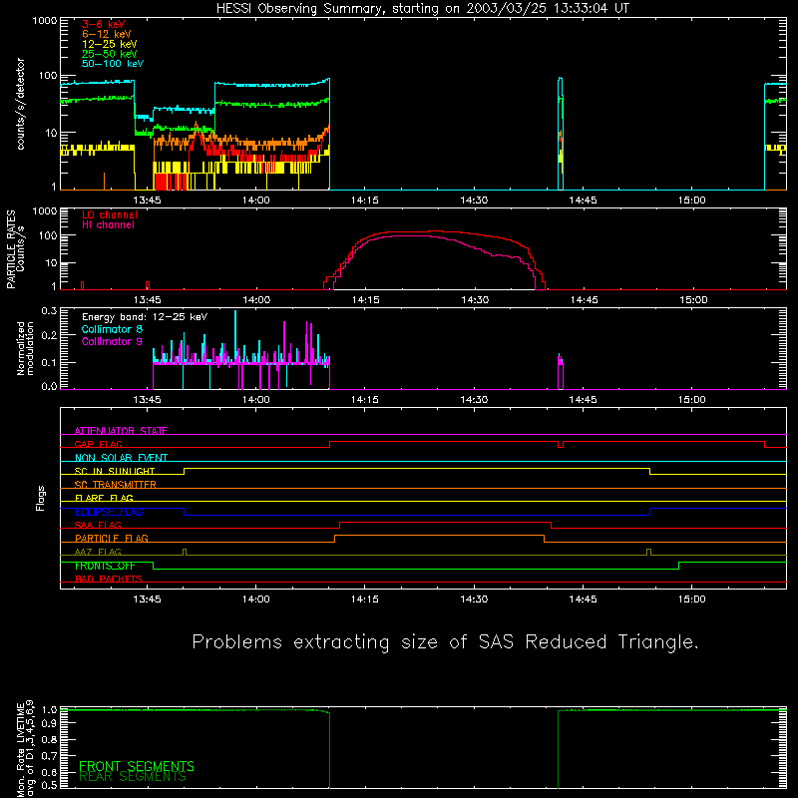
Task: Click the Normalized modulation axis label
Action: point(26,348)
